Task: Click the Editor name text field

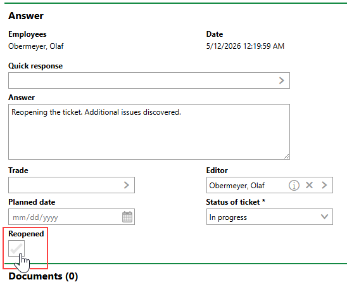Action: (x=247, y=185)
